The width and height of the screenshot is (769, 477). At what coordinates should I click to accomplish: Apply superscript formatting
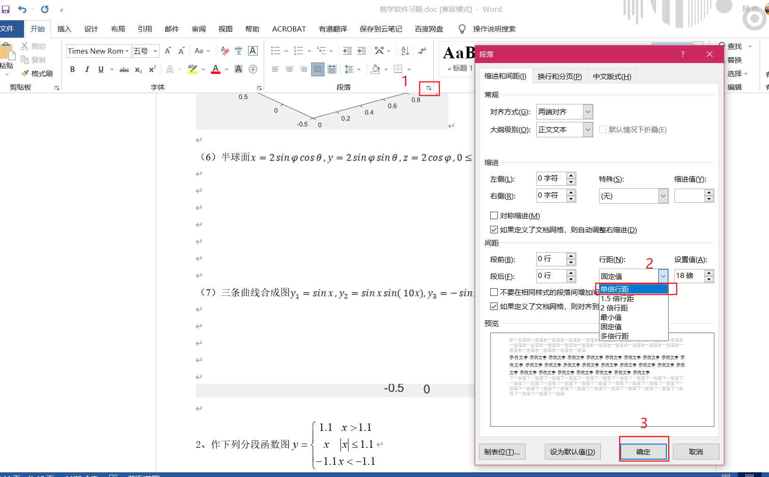[153, 70]
